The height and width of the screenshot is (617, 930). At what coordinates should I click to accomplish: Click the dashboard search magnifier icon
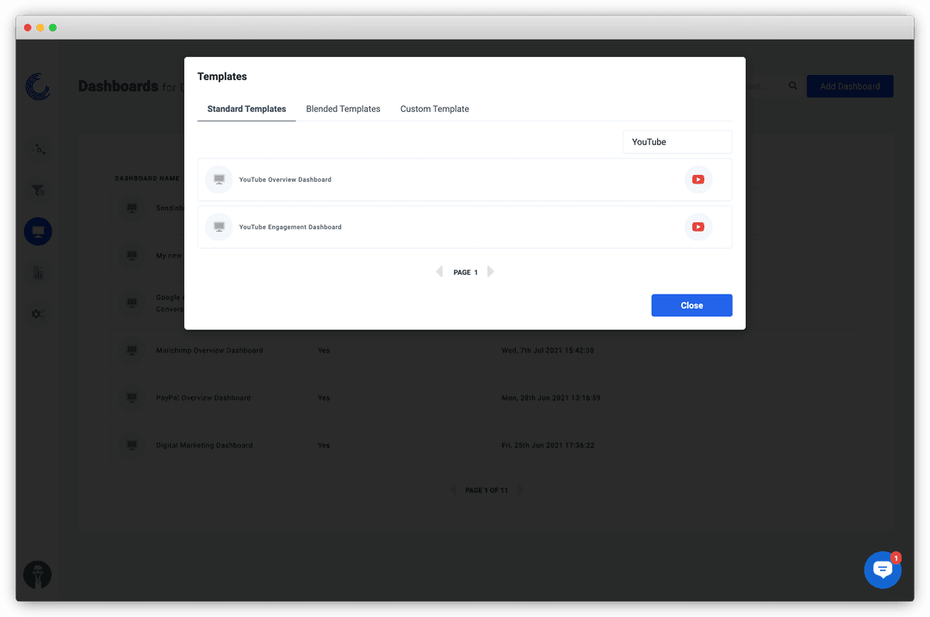tap(792, 86)
